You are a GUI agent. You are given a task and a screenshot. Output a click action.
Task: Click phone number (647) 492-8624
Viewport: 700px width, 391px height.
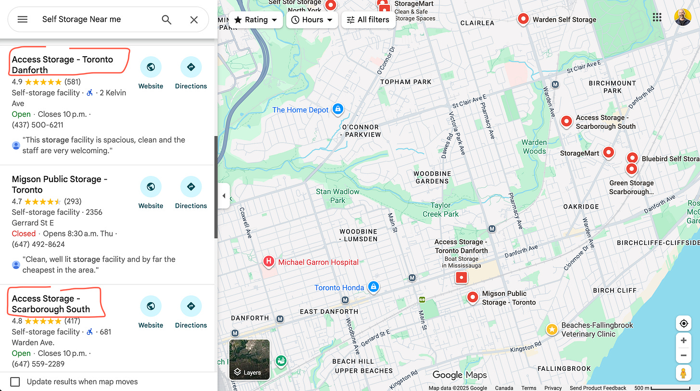tap(38, 244)
